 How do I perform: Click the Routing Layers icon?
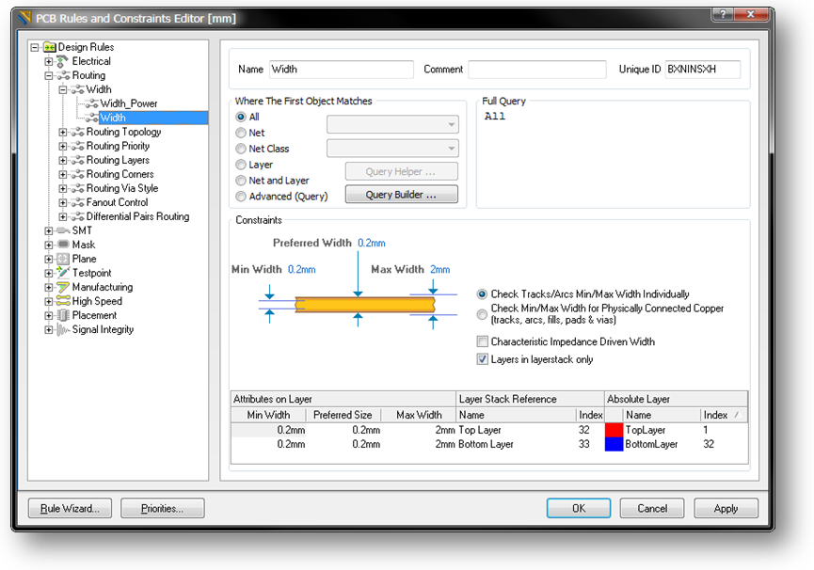(77, 160)
